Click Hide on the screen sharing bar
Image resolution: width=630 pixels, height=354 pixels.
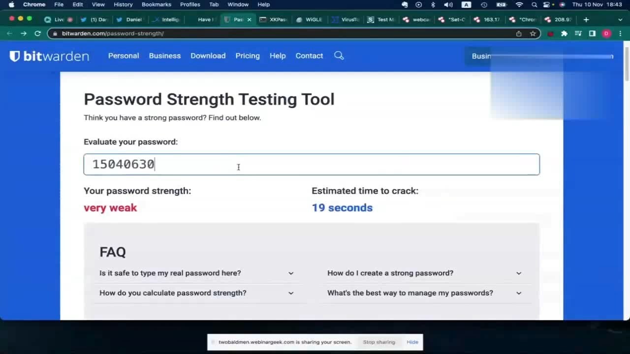pos(412,342)
